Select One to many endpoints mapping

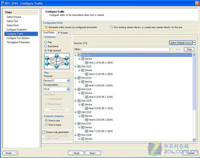(46, 125)
